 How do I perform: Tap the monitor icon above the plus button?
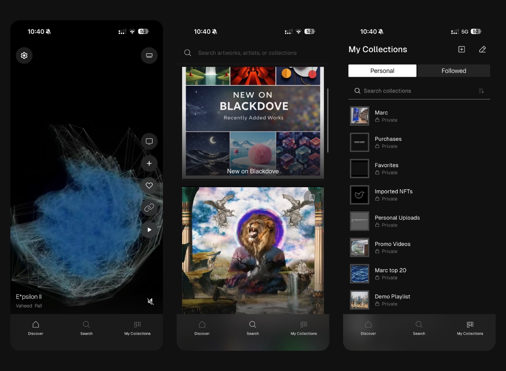pos(149,141)
